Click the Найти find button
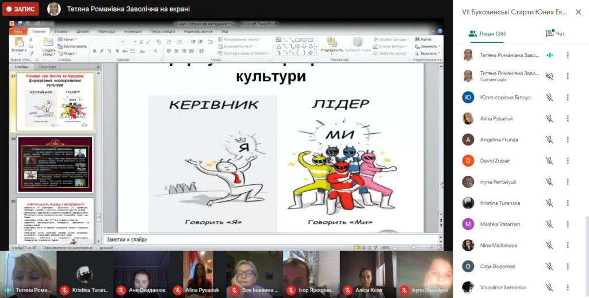Image resolution: width=589 pixels, height=298 pixels. (423, 40)
